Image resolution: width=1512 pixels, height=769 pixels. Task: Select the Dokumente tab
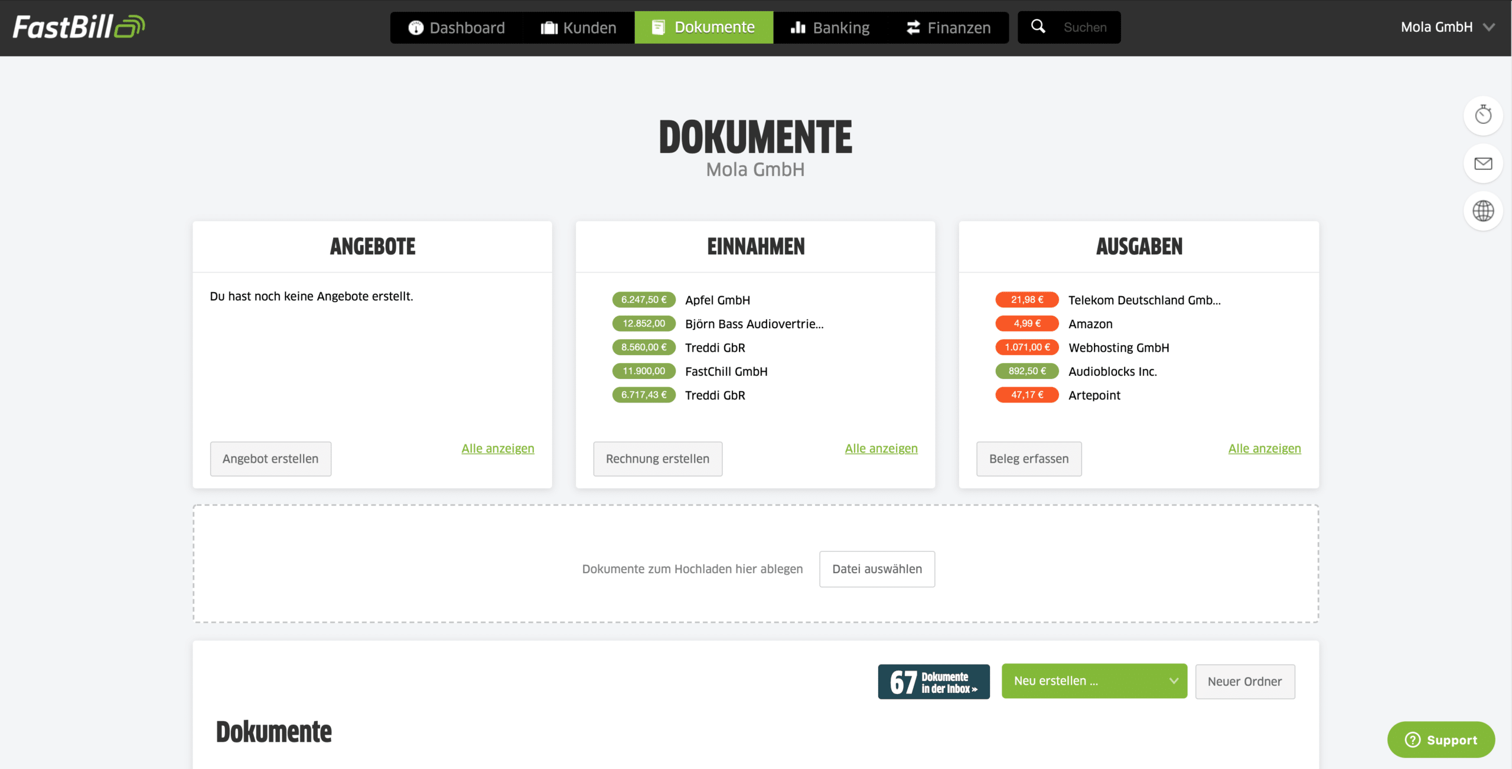click(704, 28)
